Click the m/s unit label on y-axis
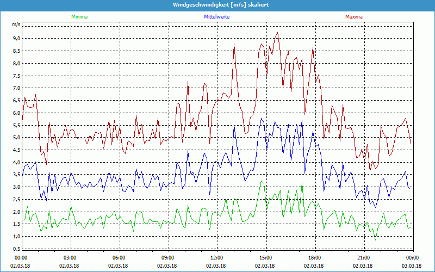 16,24
